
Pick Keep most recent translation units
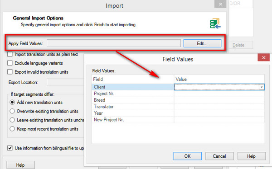tap(12, 129)
